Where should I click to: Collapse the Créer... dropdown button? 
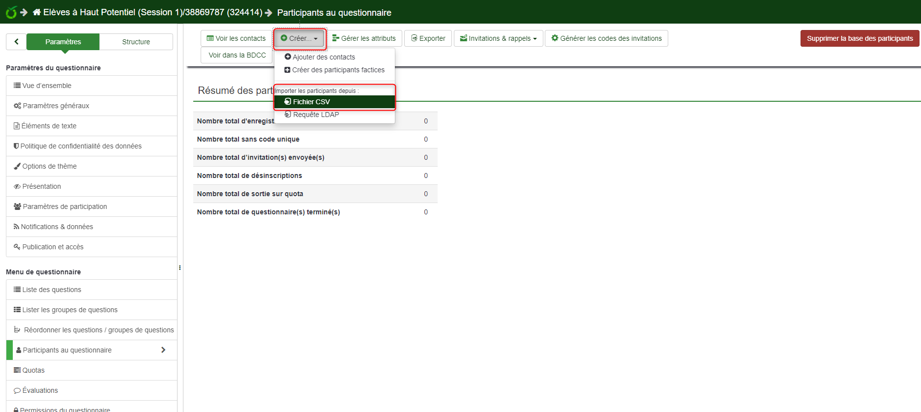pyautogui.click(x=299, y=38)
